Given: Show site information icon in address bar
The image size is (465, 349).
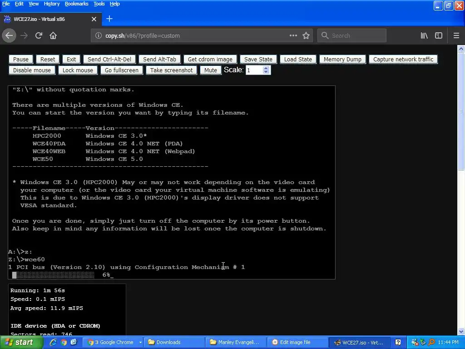Looking at the screenshot, I should pyautogui.click(x=98, y=35).
